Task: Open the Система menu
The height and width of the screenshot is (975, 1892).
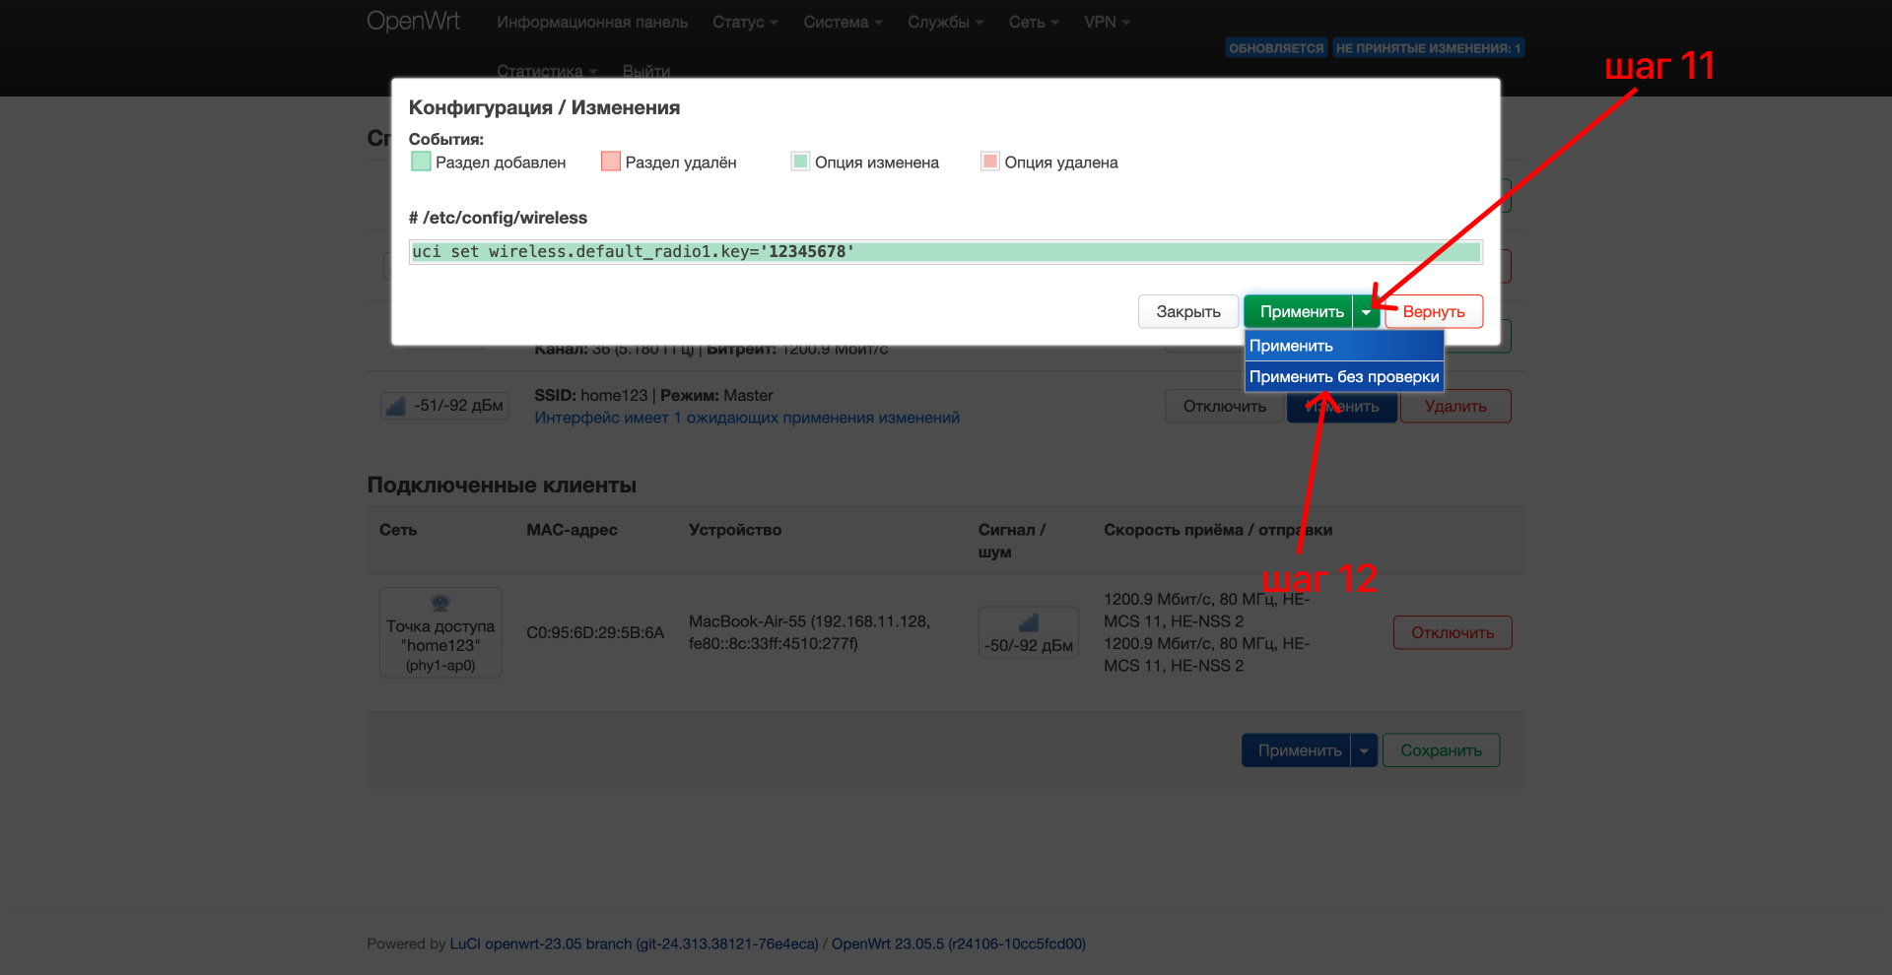Action: tap(843, 22)
